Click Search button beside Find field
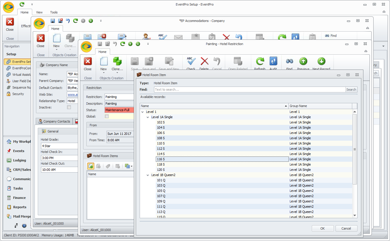Screen dimensions: 390x241 coord(351,89)
